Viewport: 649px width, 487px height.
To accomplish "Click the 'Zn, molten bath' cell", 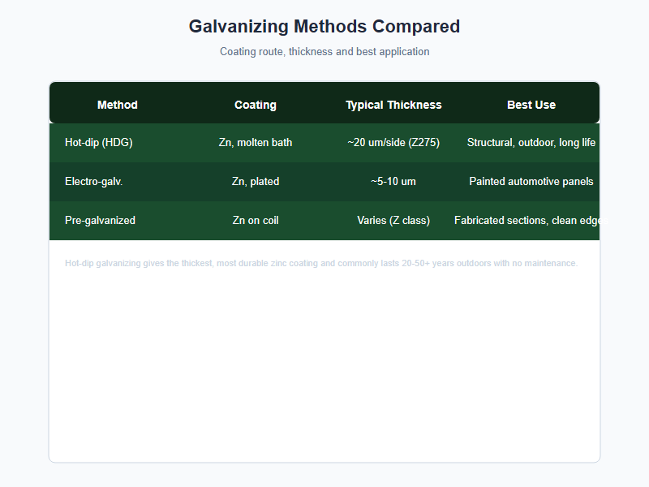I will pos(256,143).
